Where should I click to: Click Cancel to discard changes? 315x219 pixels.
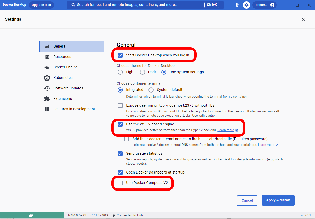tap(247, 201)
